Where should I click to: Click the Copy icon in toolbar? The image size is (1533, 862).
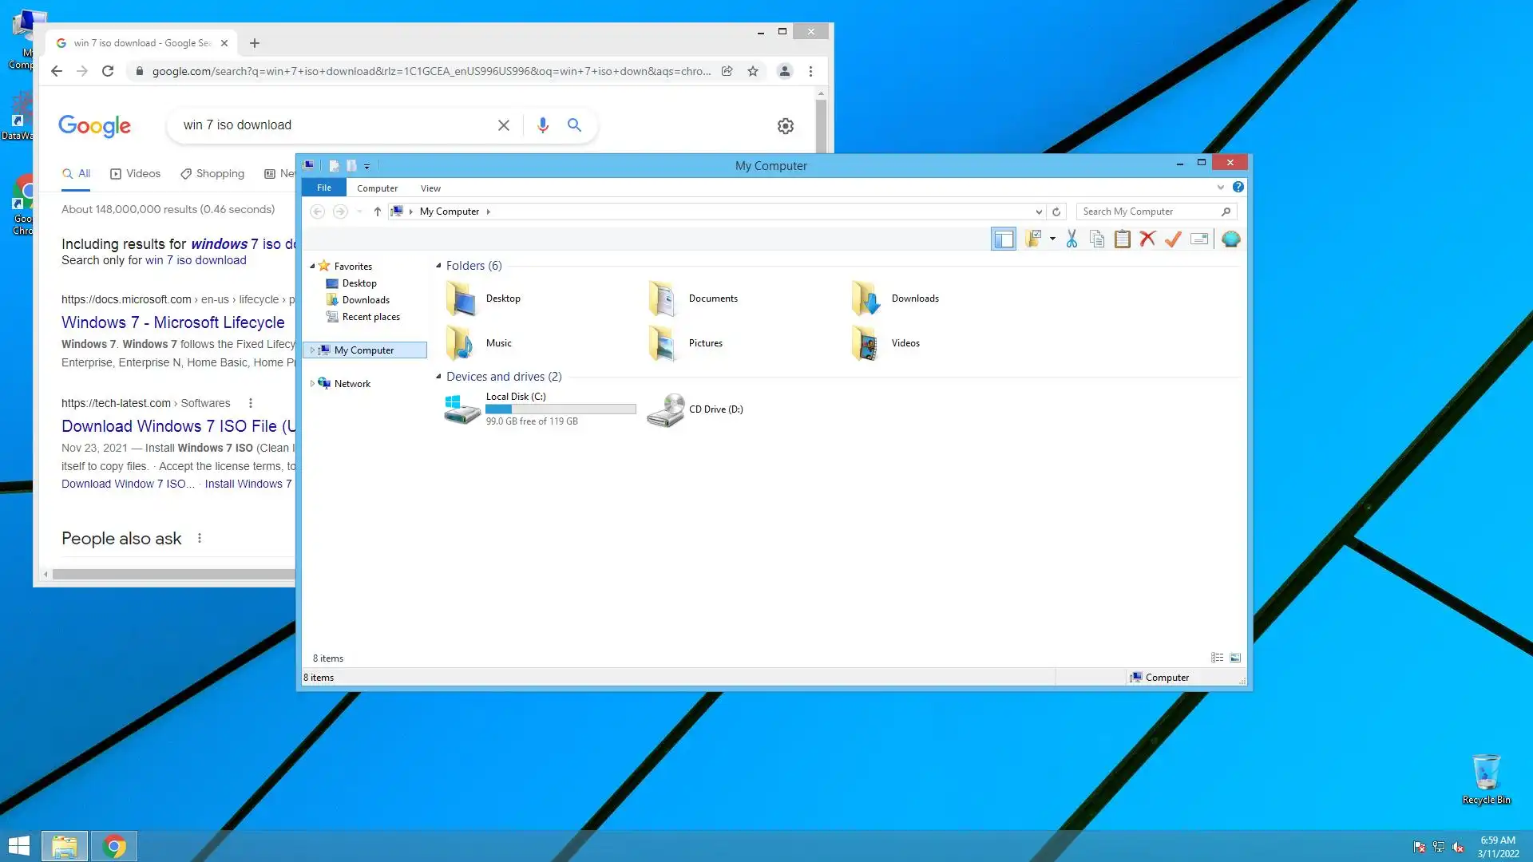tap(1097, 239)
